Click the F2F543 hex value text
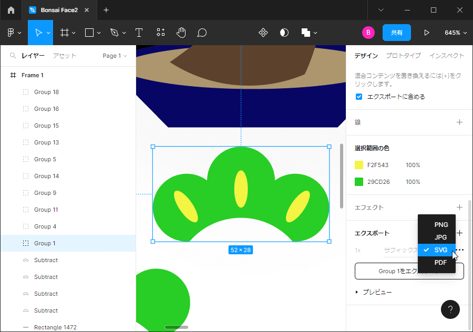 pyautogui.click(x=378, y=165)
